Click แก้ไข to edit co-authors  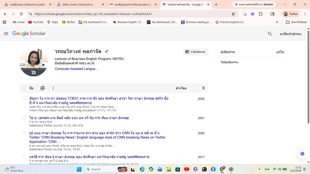(x=280, y=52)
